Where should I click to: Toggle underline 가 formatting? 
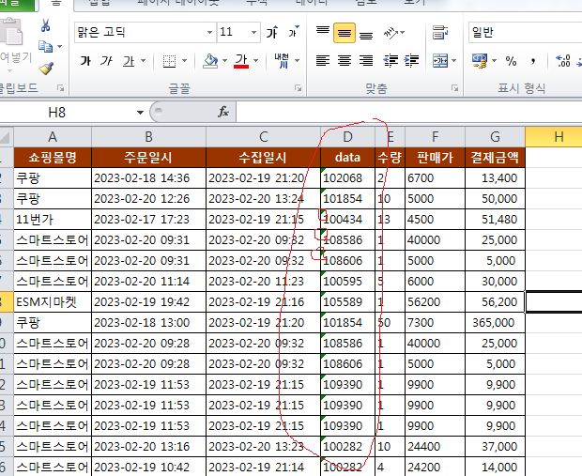coord(129,61)
